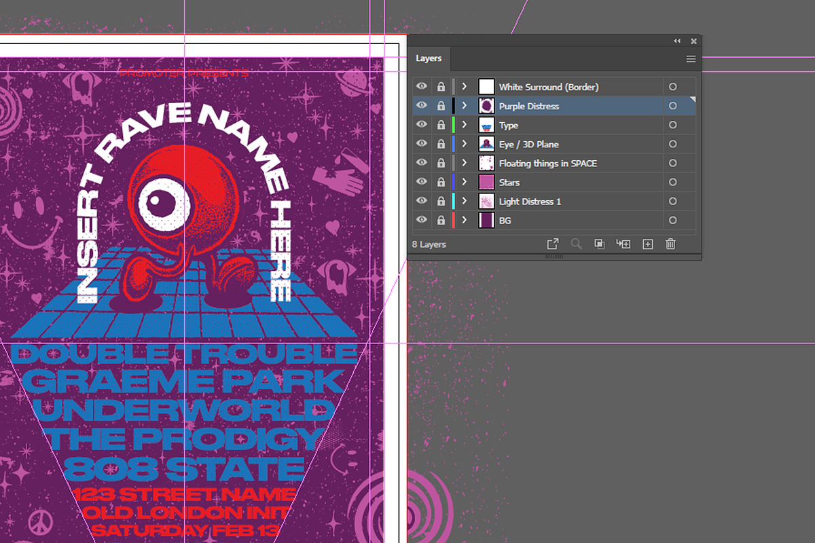Delete the selected layer using the trash icon
815x543 pixels.
point(670,244)
